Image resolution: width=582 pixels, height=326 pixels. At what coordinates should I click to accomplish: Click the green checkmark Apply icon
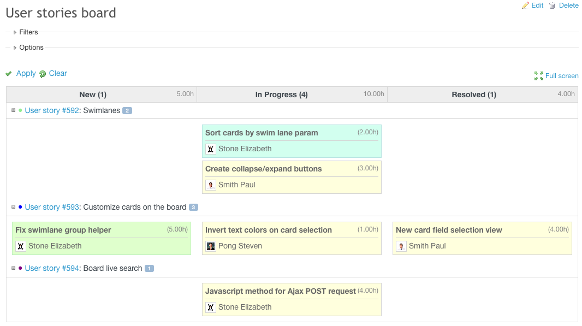click(8, 73)
